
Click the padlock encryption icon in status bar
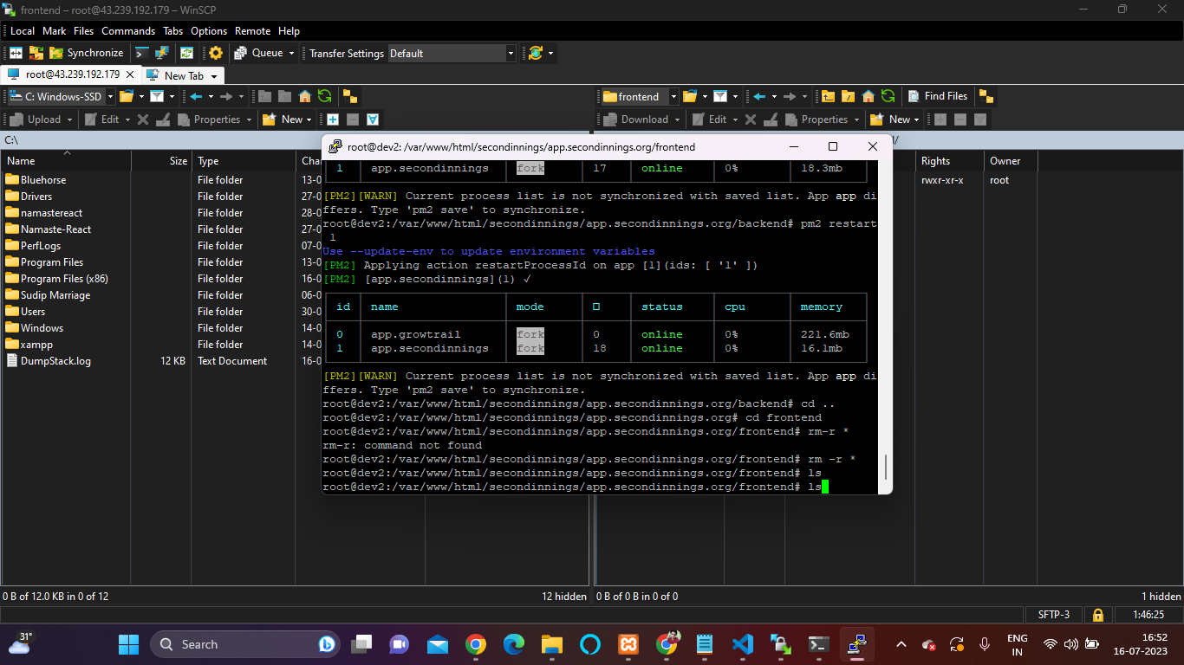[1097, 615]
